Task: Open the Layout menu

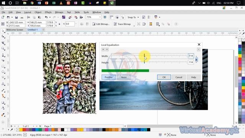Action: click(28, 12)
